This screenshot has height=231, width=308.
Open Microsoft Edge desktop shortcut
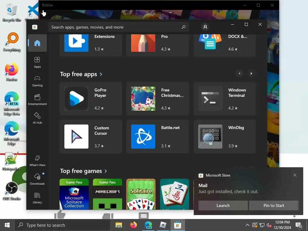[12, 134]
